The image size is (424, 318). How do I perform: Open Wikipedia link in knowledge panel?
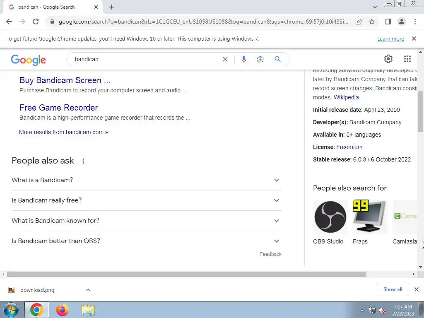click(x=346, y=97)
